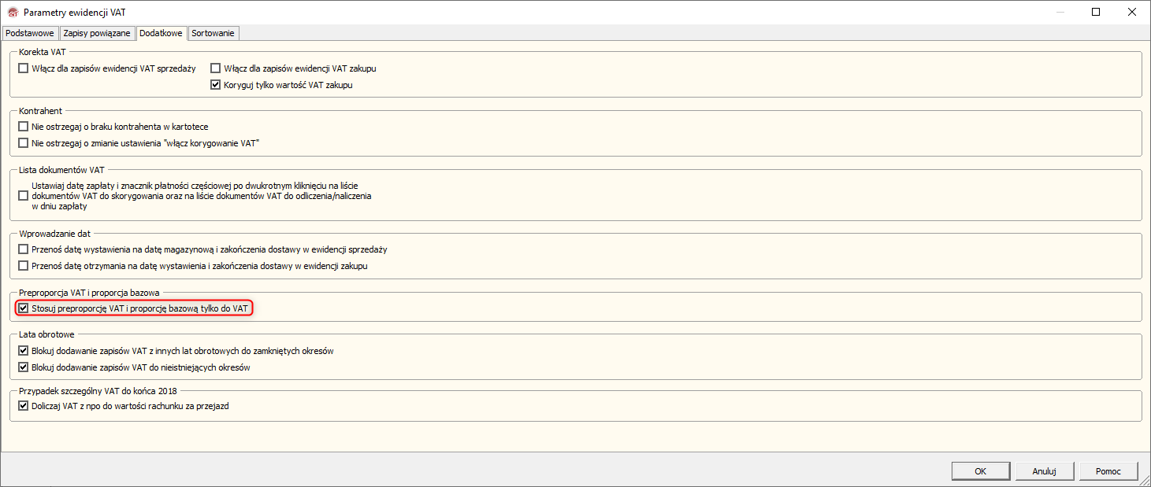Disable blocking VAT records to closed periods

(x=24, y=351)
